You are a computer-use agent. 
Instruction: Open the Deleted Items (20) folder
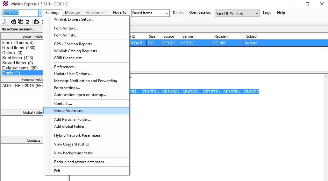(x=20, y=68)
